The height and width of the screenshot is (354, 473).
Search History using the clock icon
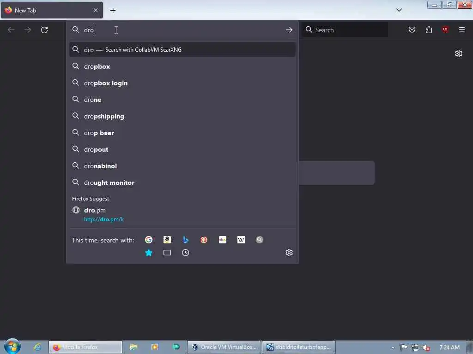coord(186,253)
